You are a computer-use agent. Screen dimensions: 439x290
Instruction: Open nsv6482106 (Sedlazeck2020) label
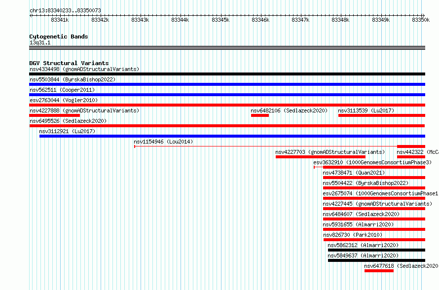[289, 110]
